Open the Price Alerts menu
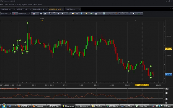This screenshot has width=173, height=108. (x=33, y=5)
